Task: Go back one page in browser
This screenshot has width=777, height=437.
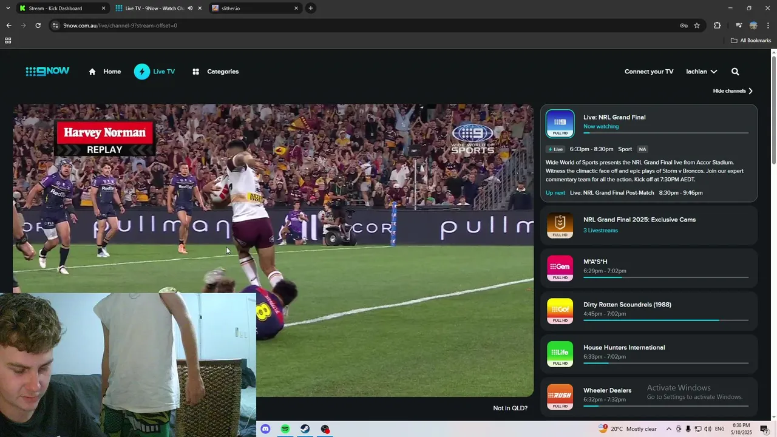Action: 8,25
